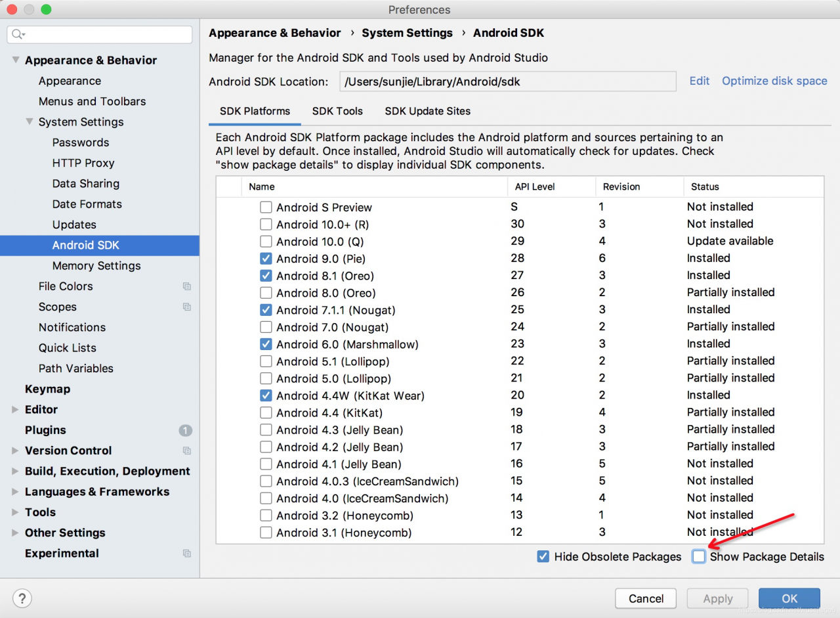Screen dimensions: 840x618
Task: Switch to the SDK Platforms tab
Action: click(255, 111)
